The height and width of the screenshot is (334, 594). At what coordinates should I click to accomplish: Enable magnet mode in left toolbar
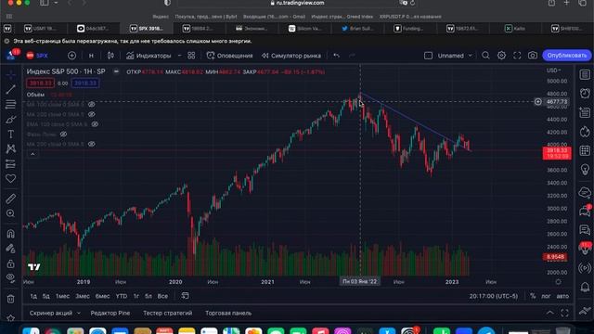coord(10,233)
